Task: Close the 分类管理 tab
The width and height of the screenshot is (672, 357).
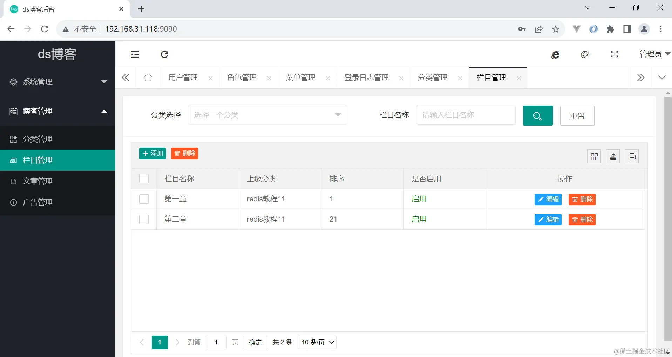Action: [x=460, y=78]
